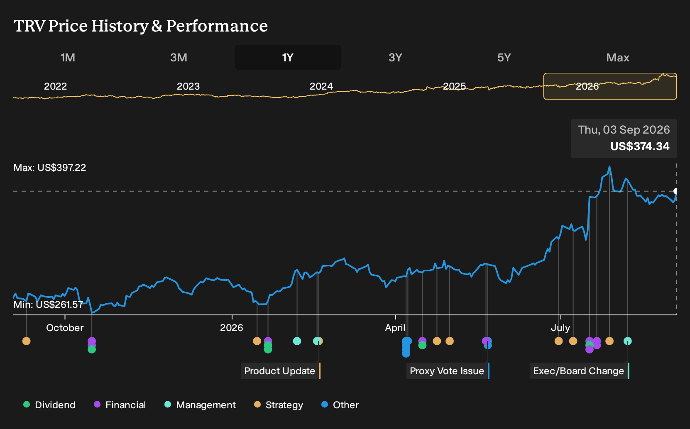Screen dimensions: 690x429
Task: Switch to the 1M time range
Action: pyautogui.click(x=68, y=57)
